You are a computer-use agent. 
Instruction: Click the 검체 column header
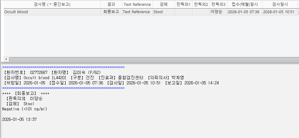pos(164,4)
